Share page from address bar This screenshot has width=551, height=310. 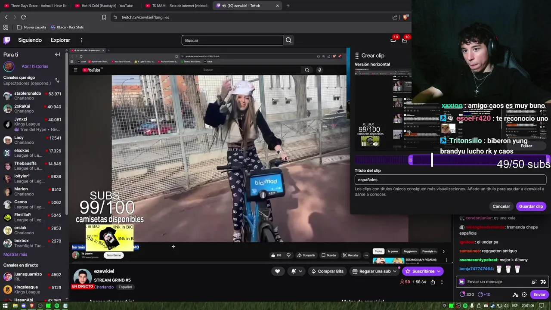(x=395, y=17)
